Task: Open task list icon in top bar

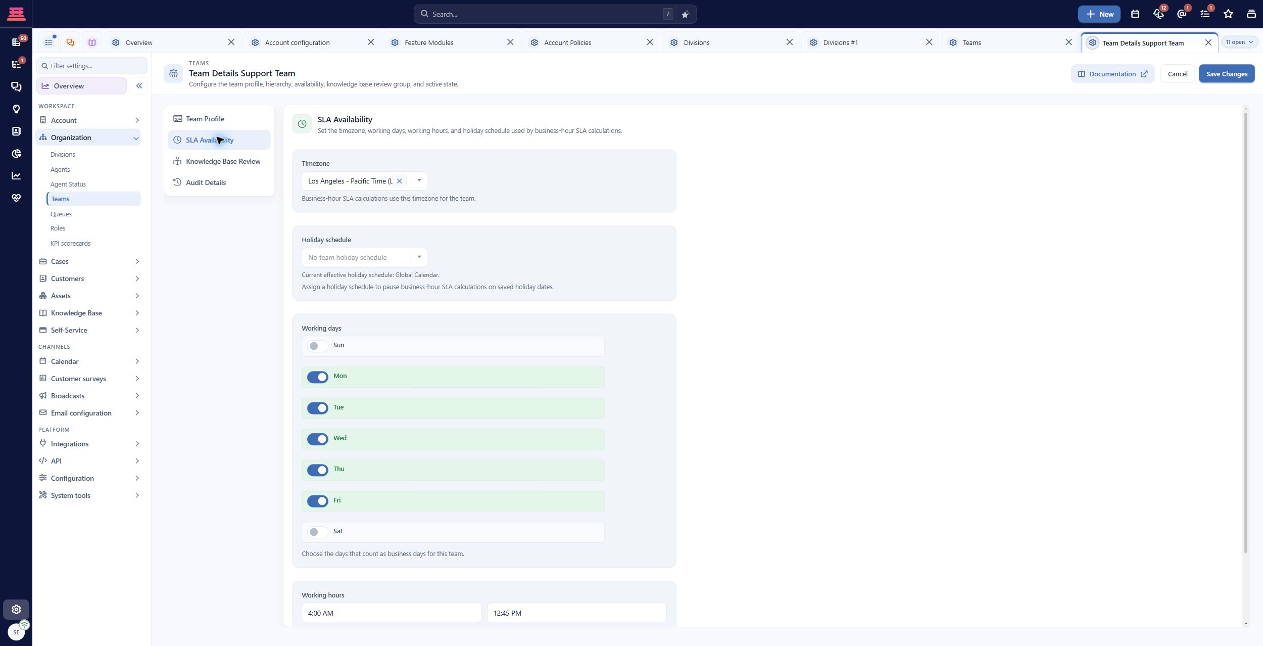Action: click(x=1205, y=14)
